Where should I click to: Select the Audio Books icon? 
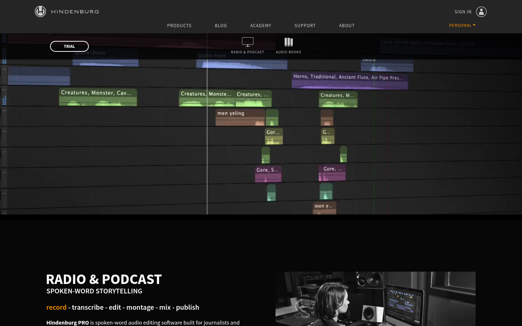pos(289,42)
